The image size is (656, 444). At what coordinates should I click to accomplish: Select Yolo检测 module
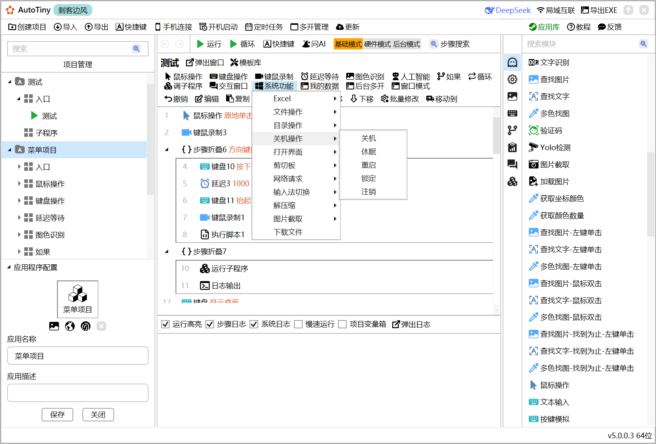(550, 147)
